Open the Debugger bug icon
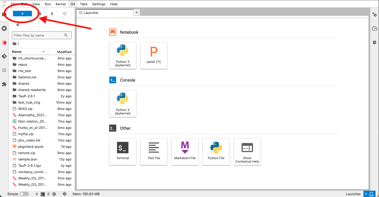Viewport: 379px width, 197px height. (x=375, y=42)
